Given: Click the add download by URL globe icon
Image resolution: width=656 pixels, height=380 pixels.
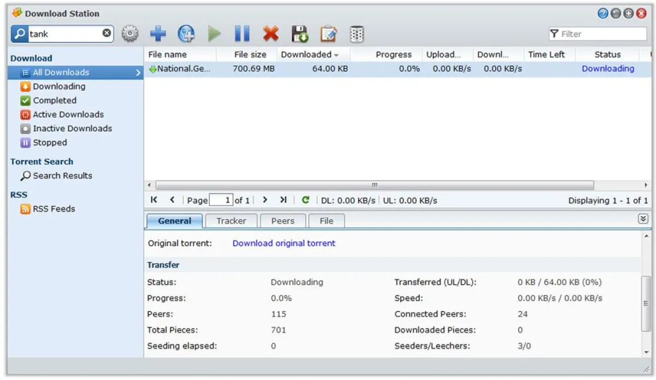Looking at the screenshot, I should click(186, 34).
